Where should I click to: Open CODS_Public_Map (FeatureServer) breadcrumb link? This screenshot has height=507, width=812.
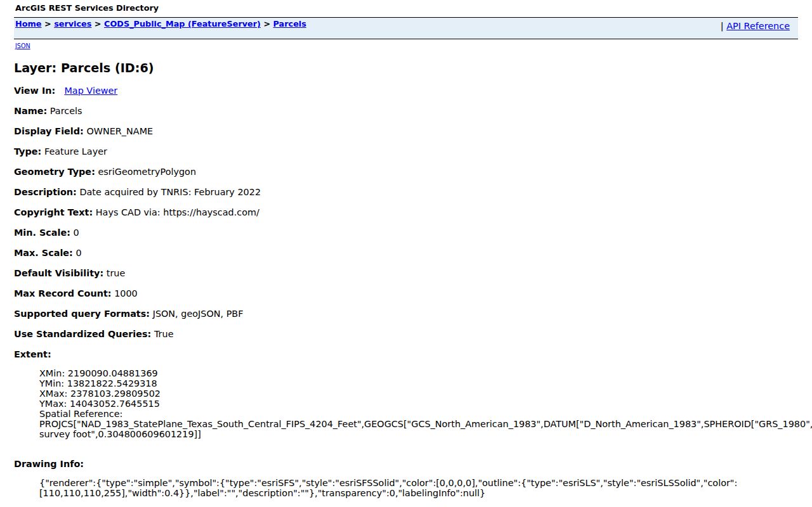coord(182,24)
